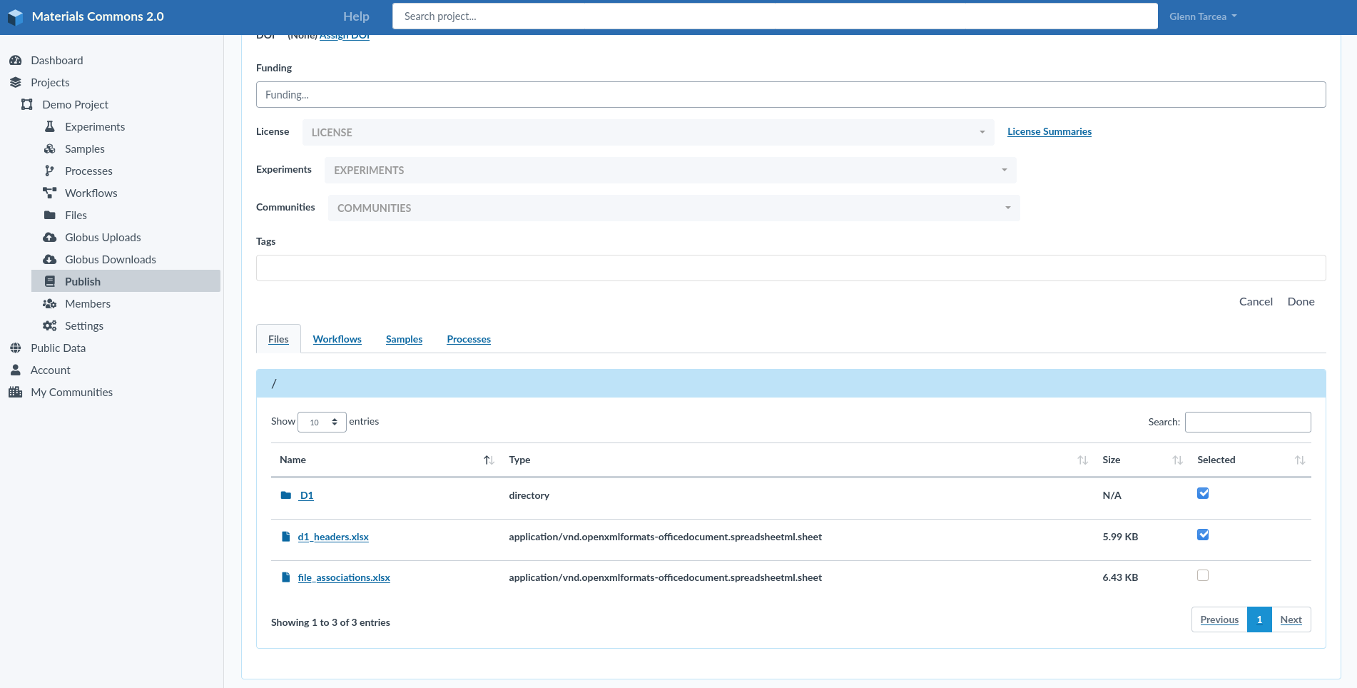This screenshot has height=688, width=1357.
Task: Click the Public Data globe icon
Action: (16, 348)
